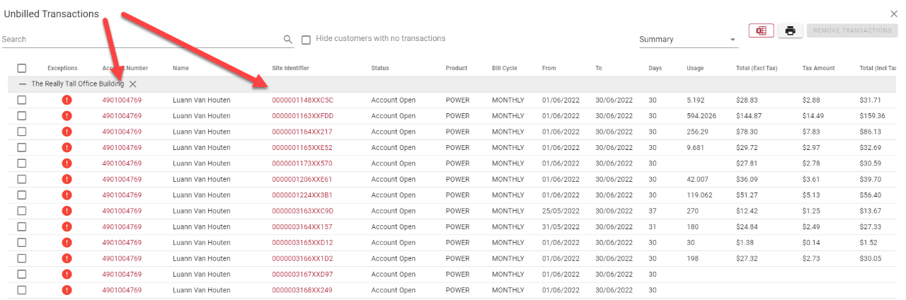This screenshot has width=906, height=300.
Task: Open site identifier 0000003168XX249 link
Action: [302, 290]
